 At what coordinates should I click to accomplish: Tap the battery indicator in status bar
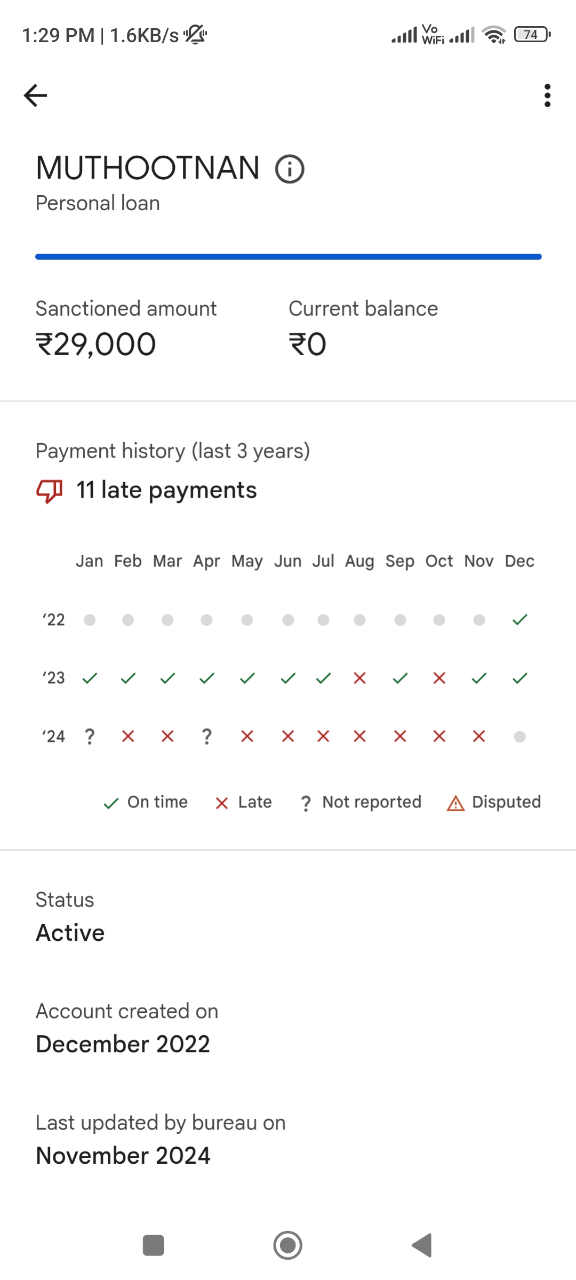coord(532,35)
